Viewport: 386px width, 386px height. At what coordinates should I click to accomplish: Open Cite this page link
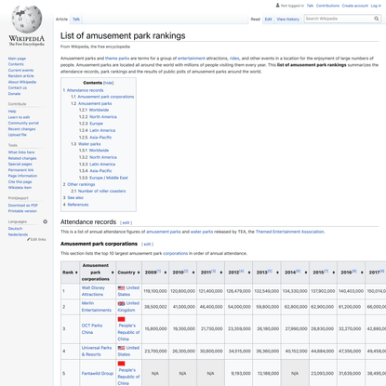20,181
